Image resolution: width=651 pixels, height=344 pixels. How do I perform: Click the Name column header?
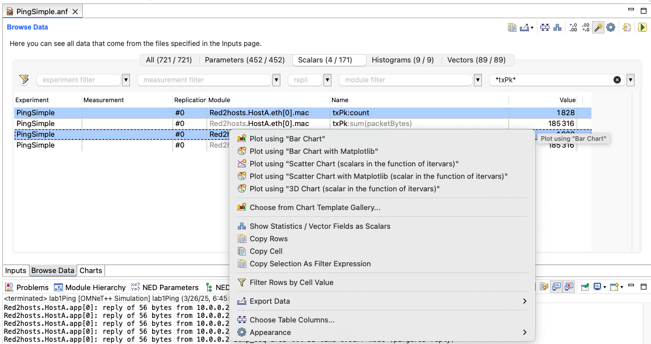pyautogui.click(x=419, y=100)
